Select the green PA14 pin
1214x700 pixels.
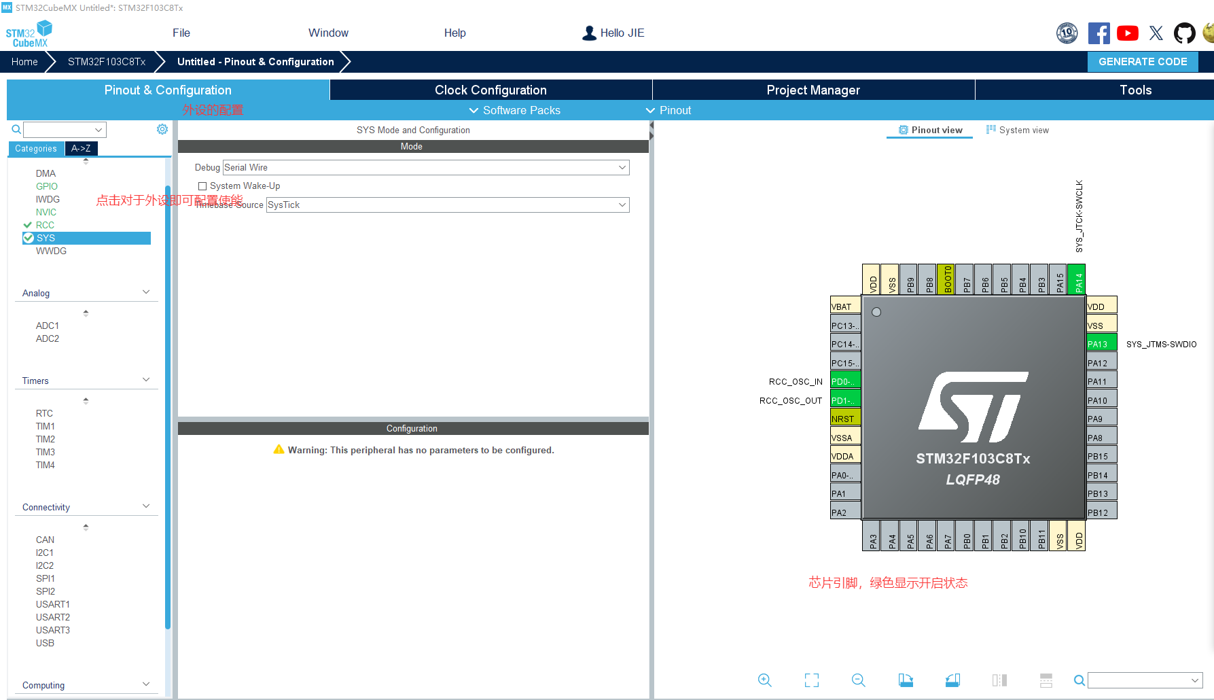1078,279
